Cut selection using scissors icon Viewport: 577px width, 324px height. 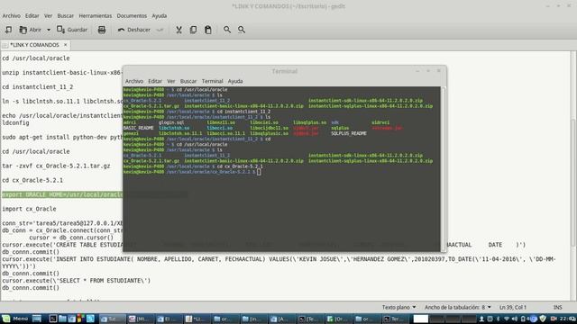[179, 30]
